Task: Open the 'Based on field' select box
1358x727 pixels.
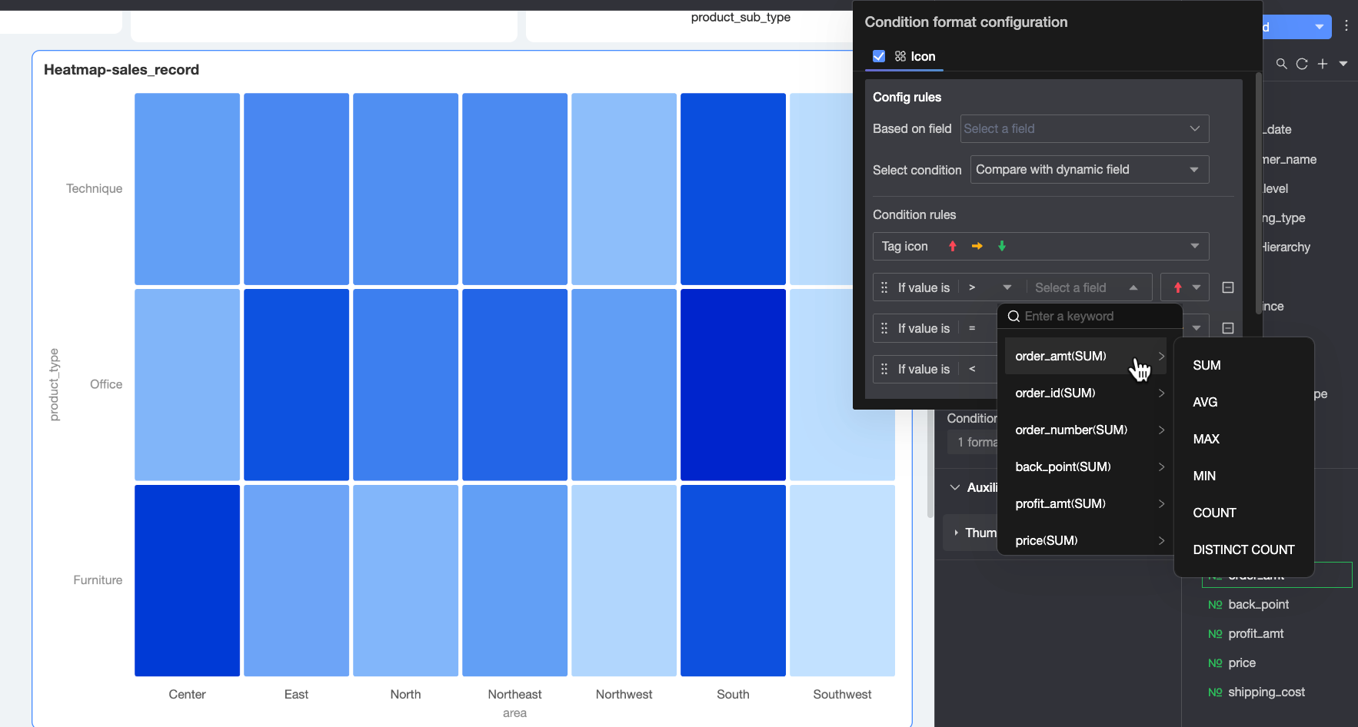Action: pos(1084,128)
